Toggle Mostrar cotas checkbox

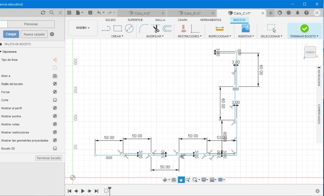(55, 124)
